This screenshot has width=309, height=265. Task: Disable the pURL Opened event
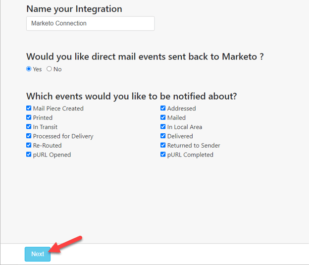point(29,155)
